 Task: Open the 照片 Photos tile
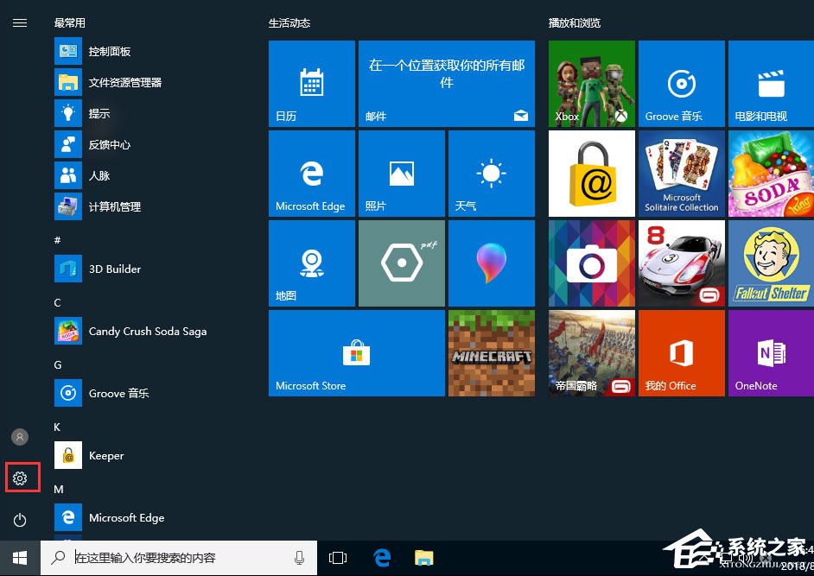point(401,173)
